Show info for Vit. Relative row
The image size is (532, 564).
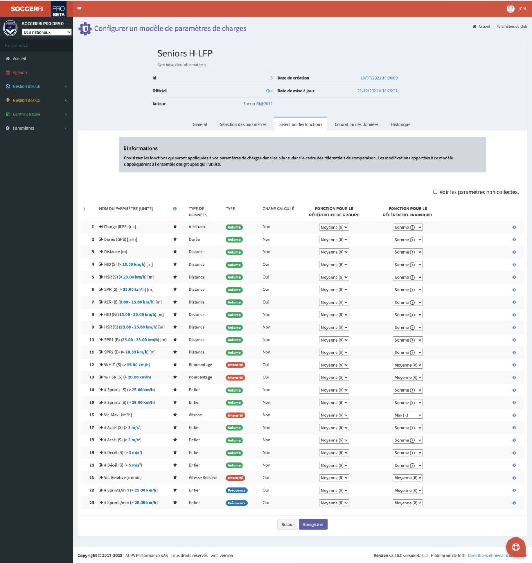[x=514, y=478]
